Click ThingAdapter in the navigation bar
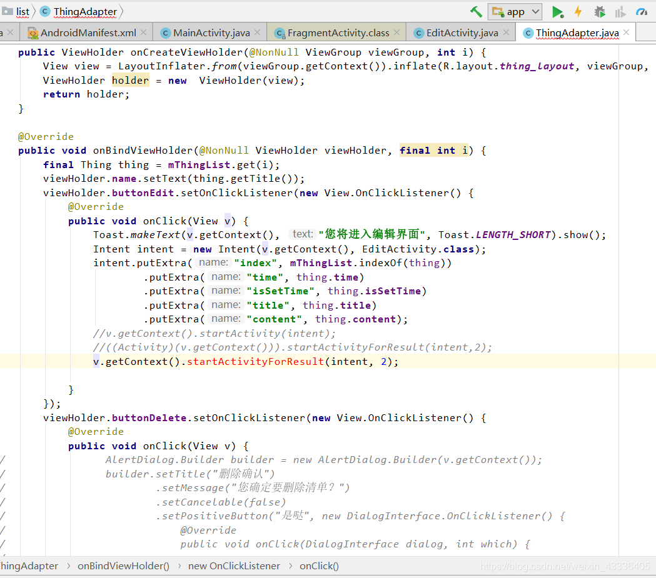The image size is (656, 578). (x=85, y=12)
